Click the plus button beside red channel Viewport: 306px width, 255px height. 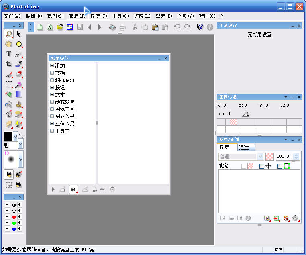click(x=19, y=217)
